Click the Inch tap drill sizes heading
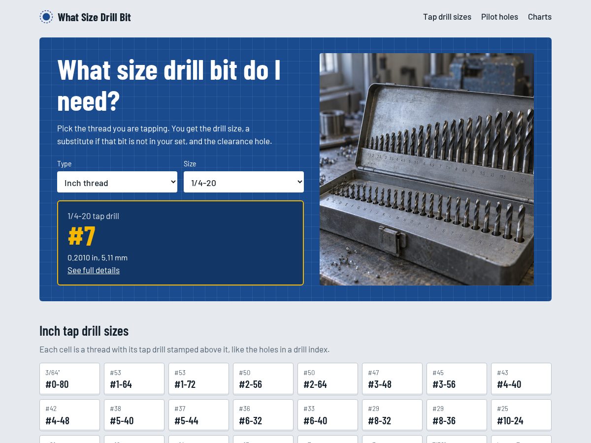591x443 pixels. tap(84, 331)
